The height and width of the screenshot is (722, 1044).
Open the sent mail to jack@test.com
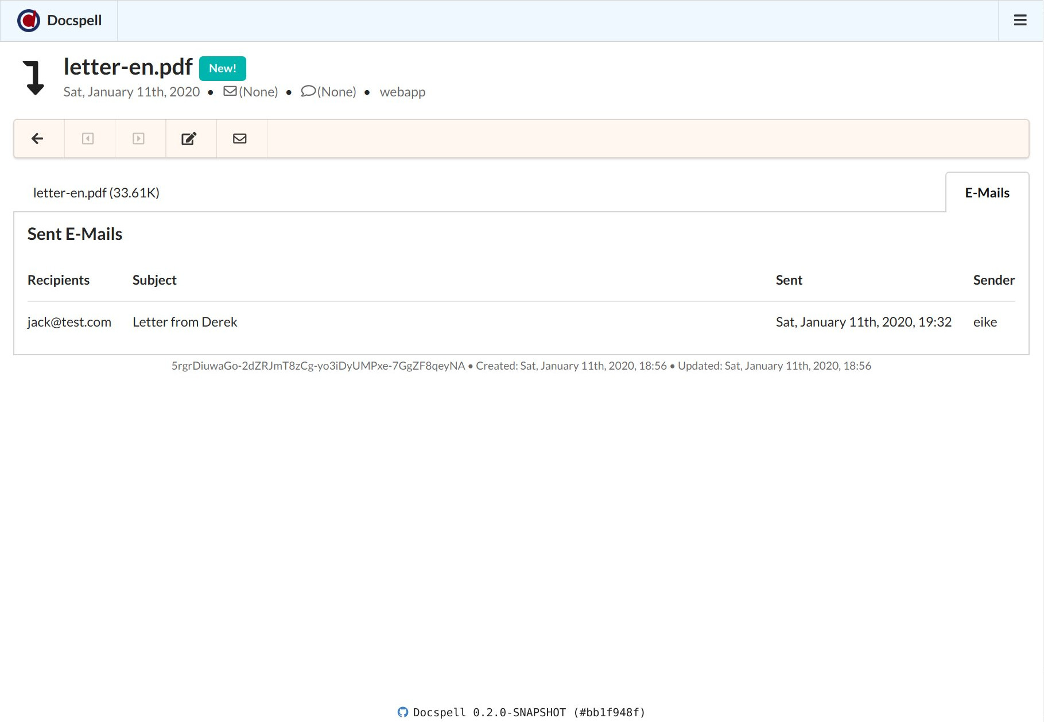[x=69, y=322]
